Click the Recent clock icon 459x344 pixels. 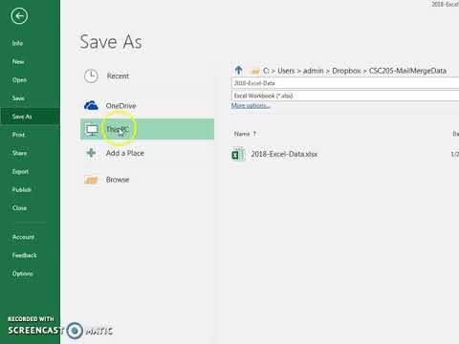91,76
